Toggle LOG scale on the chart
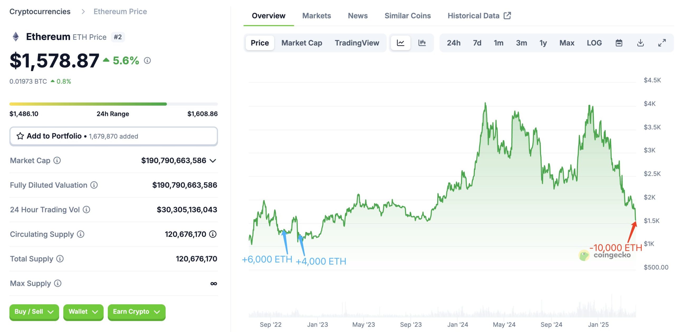The height and width of the screenshot is (332, 675). [594, 43]
